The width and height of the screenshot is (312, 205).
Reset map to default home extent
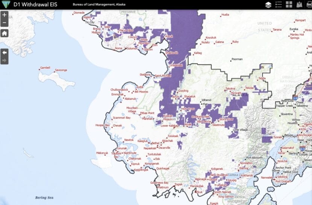pos(5,33)
